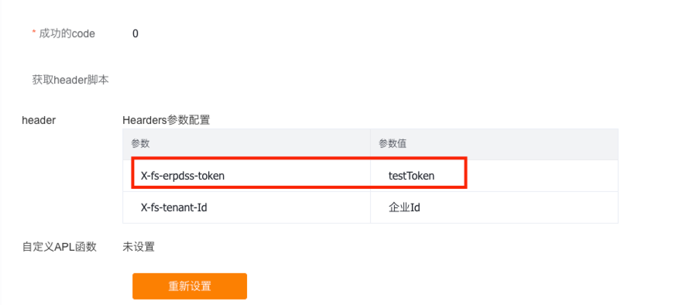Click the red required asterisk before 成功的code
Image resolution: width=676 pixels, height=305 pixels.
pos(33,33)
